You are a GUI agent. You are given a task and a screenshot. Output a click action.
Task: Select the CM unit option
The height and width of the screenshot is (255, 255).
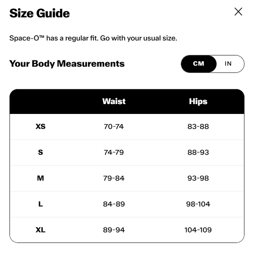click(x=198, y=64)
